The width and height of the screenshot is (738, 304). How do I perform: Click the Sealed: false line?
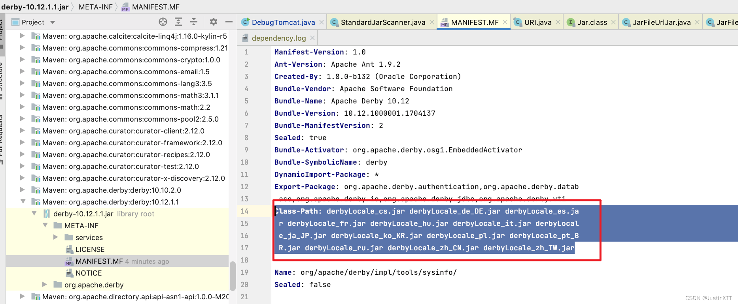click(x=303, y=285)
